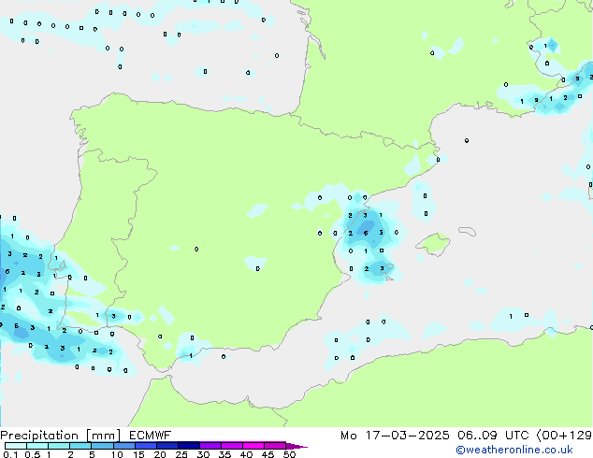Click the 'Mo 17-03-2025' forecast date text
The height and width of the screenshot is (458, 593).
click(x=395, y=436)
